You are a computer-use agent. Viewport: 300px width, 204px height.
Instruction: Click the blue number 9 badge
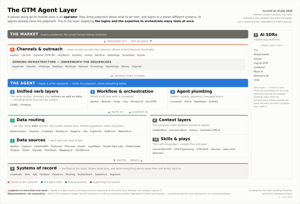pyautogui.click(x=12, y=92)
